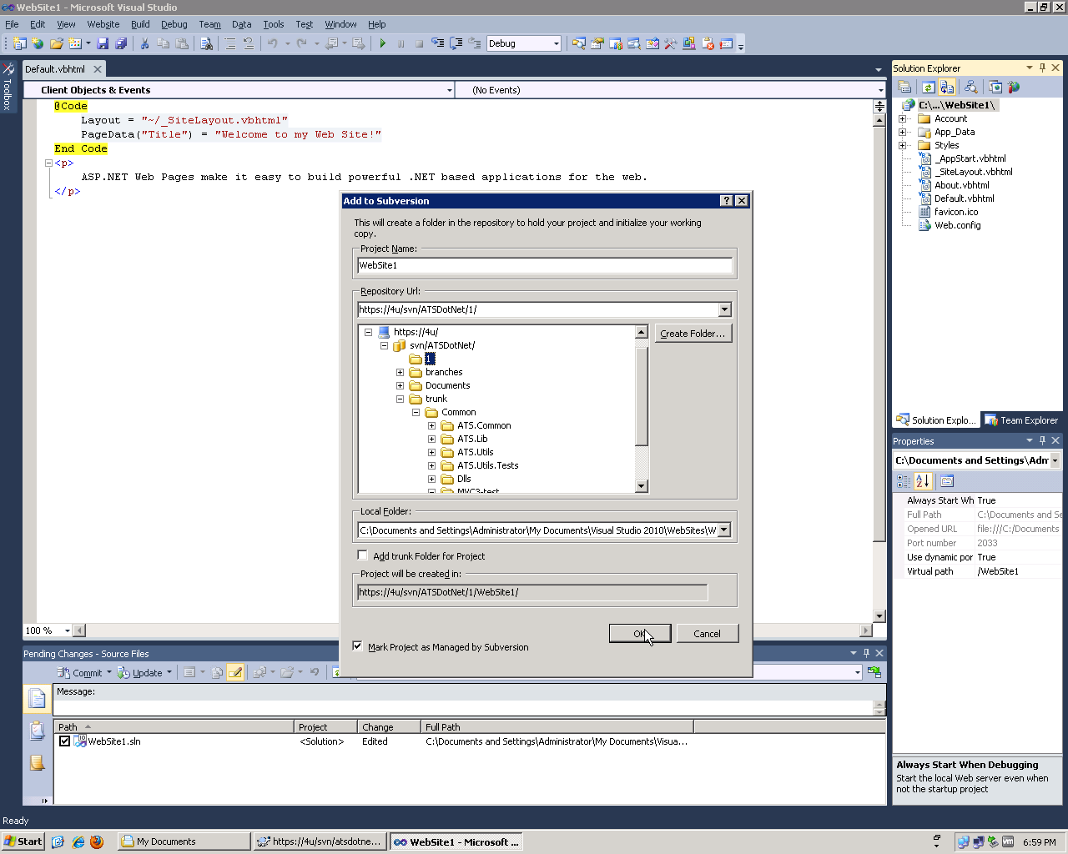Click the help question mark in Add to Subversion dialog

(727, 201)
